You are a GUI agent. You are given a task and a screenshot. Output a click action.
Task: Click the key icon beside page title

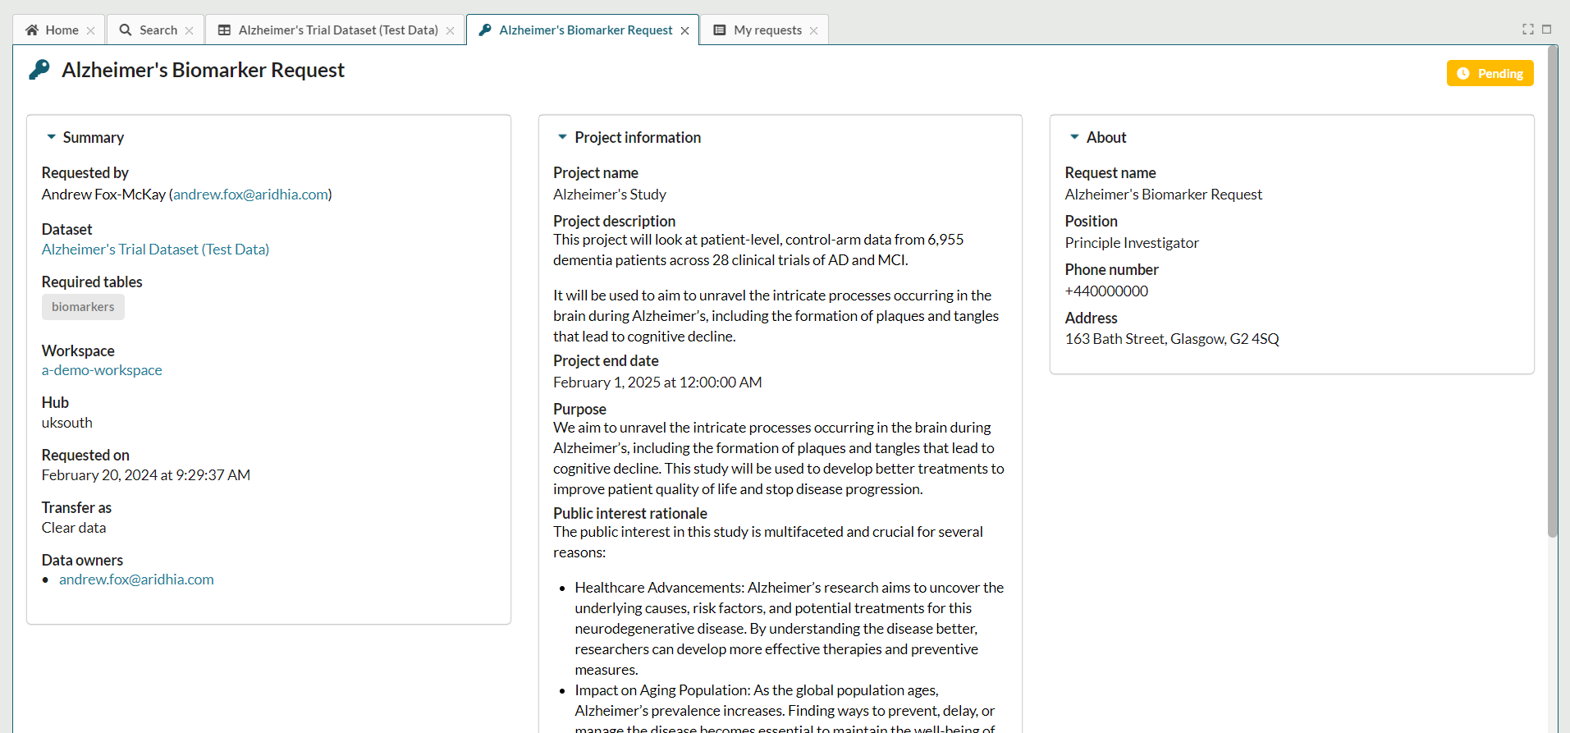tap(39, 71)
